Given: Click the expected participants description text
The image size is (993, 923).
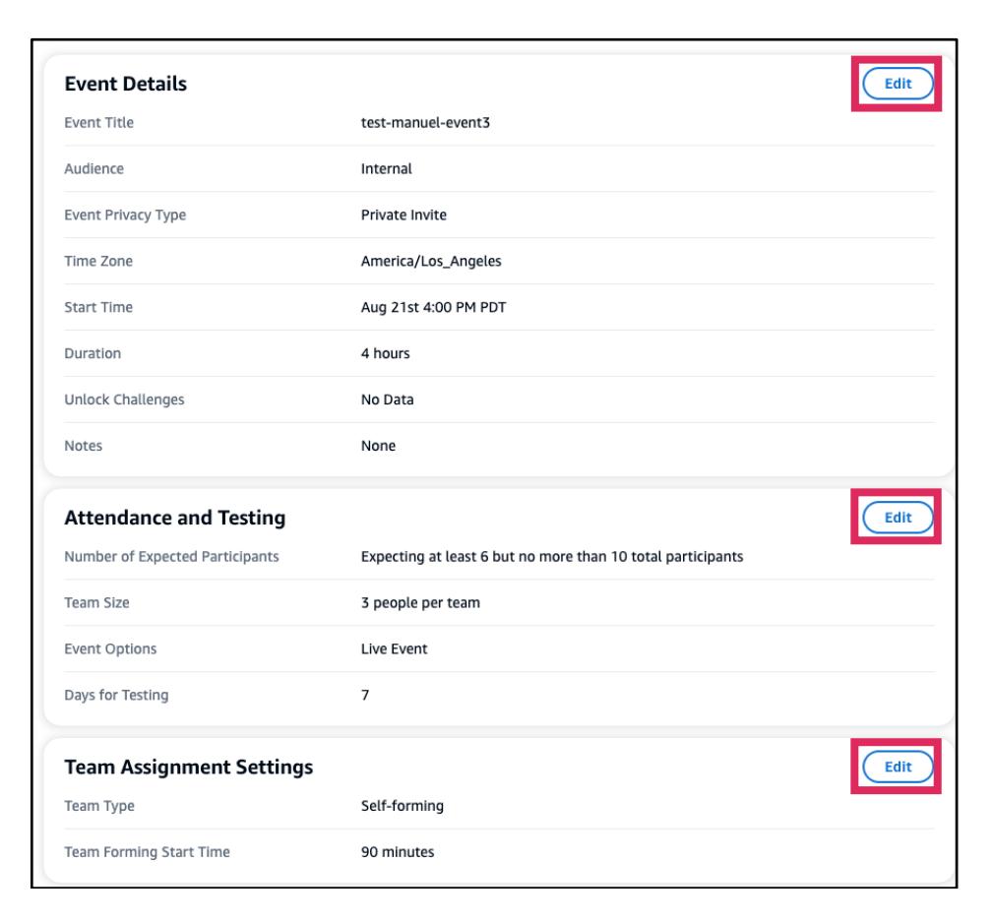Looking at the screenshot, I should (551, 558).
